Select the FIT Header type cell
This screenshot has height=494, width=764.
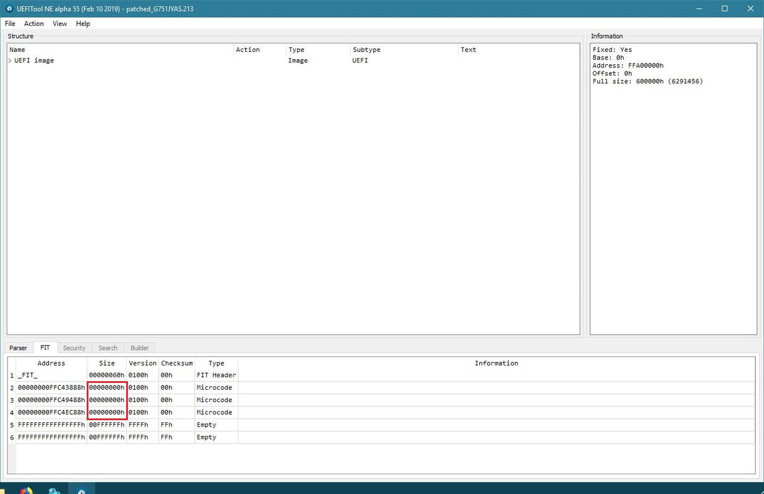tap(216, 375)
